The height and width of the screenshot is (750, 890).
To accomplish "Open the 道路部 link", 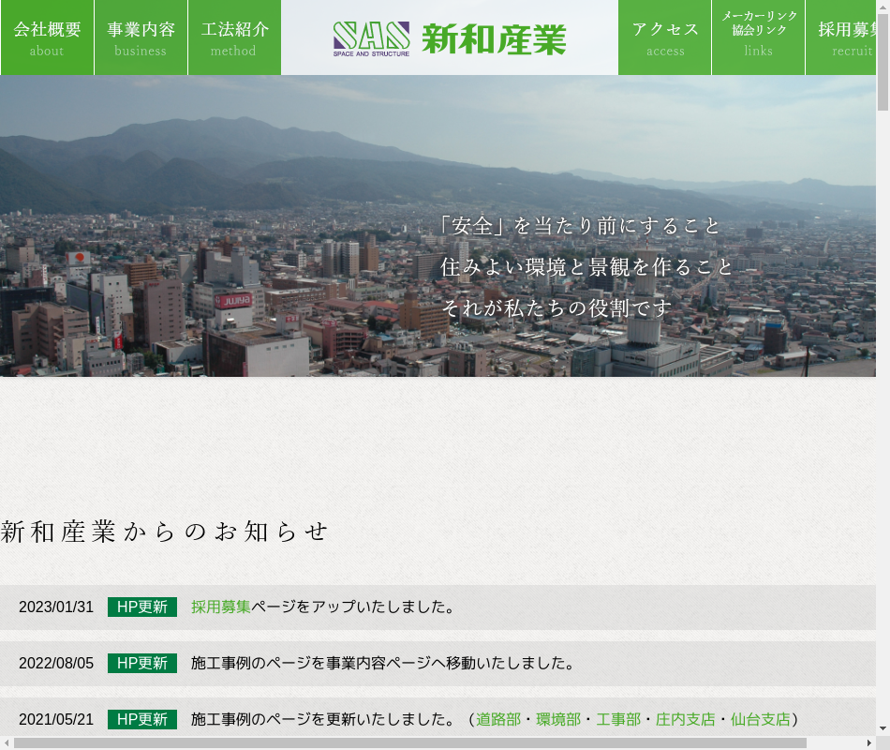I will point(498,719).
